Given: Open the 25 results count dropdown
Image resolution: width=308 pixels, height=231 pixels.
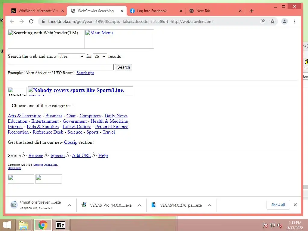Looking at the screenshot, I should coord(100,56).
